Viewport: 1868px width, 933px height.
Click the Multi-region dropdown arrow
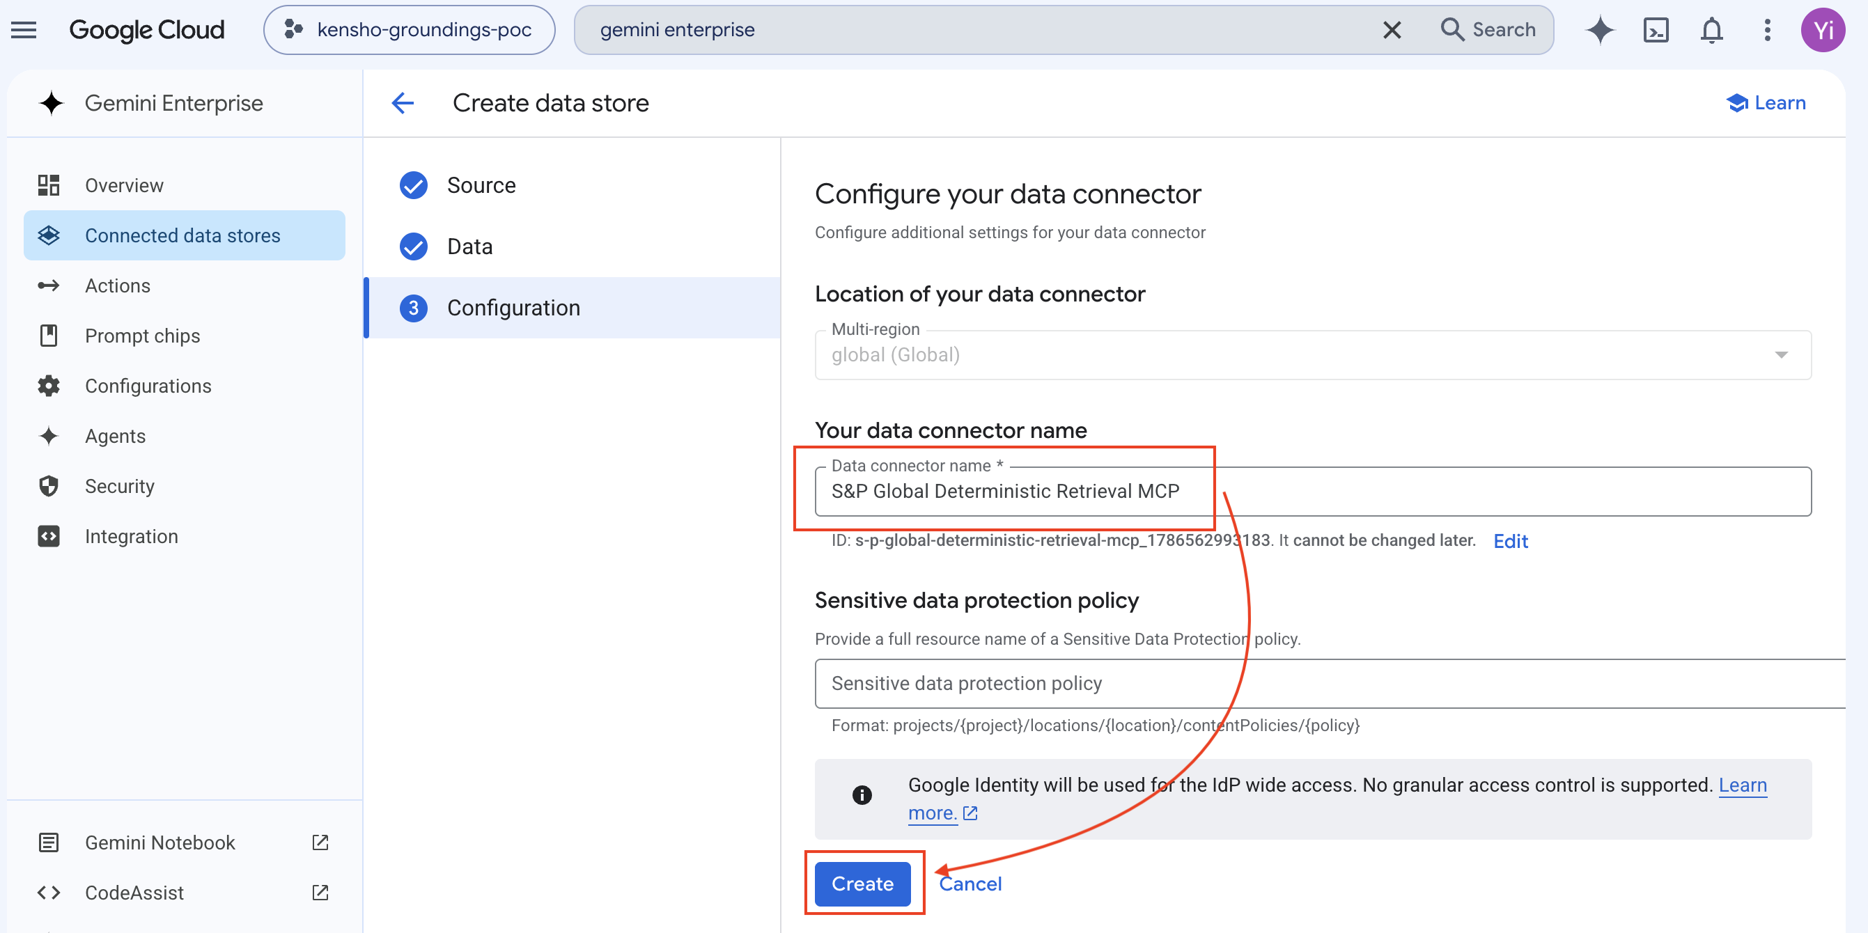pyautogui.click(x=1781, y=354)
